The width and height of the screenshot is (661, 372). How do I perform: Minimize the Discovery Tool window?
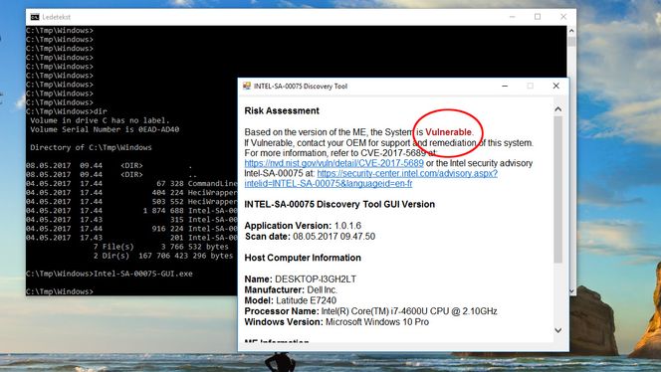tap(505, 86)
